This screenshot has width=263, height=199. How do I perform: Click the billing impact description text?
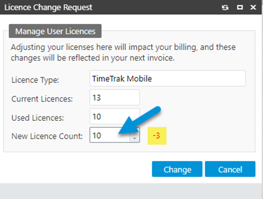[x=123, y=53]
